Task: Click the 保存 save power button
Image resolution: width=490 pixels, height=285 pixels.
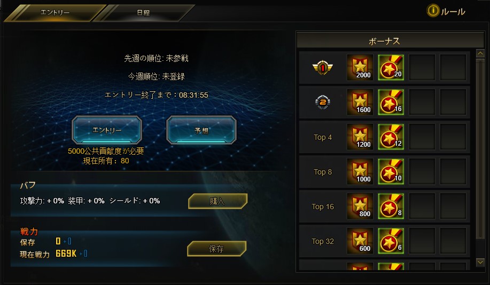Action: [x=216, y=249]
